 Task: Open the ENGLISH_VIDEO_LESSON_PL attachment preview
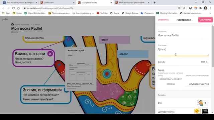[81, 72]
